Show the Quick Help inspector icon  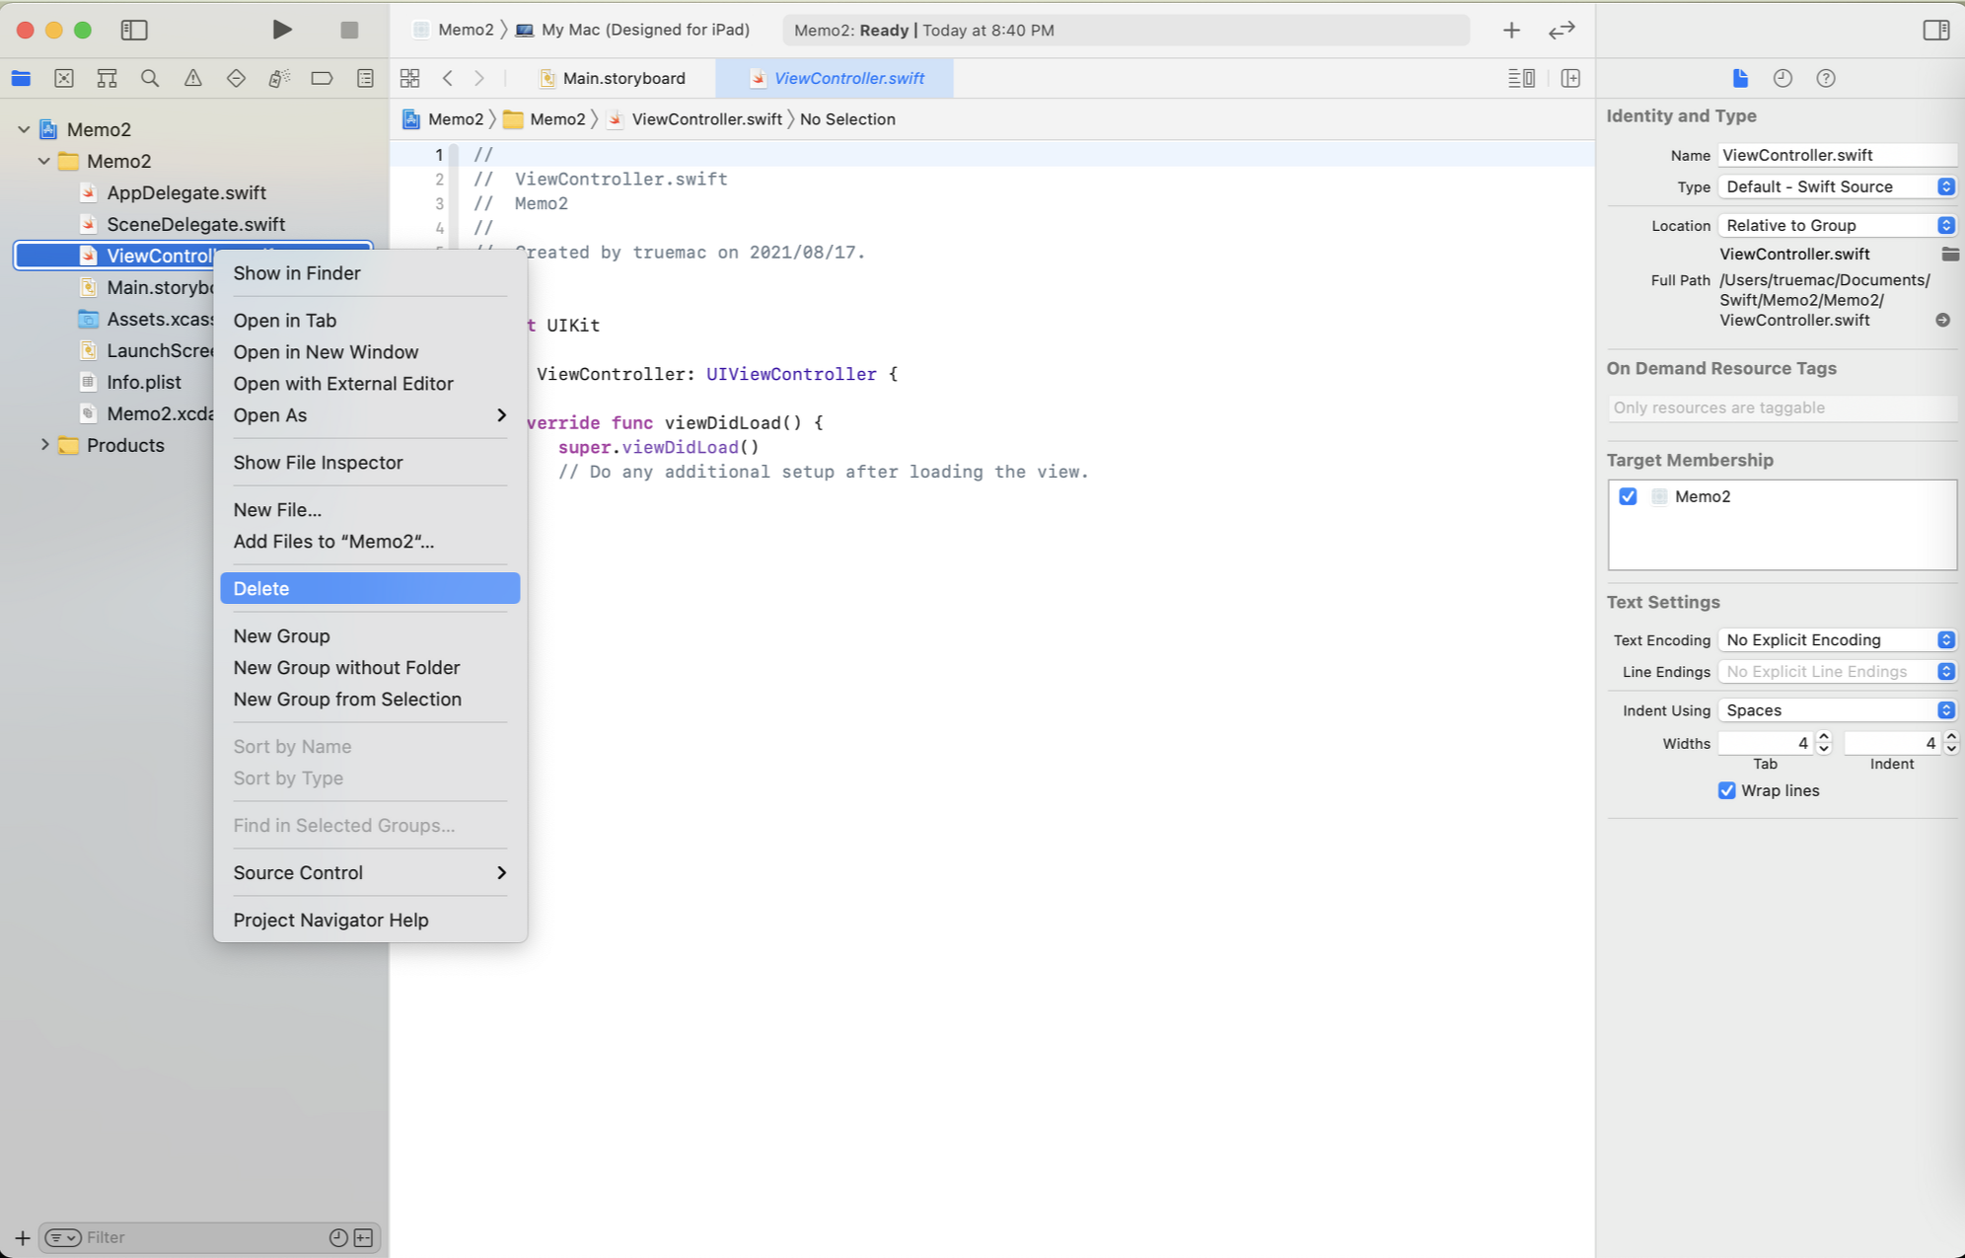point(1825,78)
